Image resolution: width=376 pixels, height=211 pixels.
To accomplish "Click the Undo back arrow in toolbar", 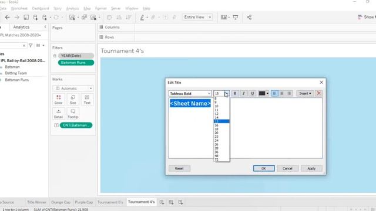I will coord(8,17).
